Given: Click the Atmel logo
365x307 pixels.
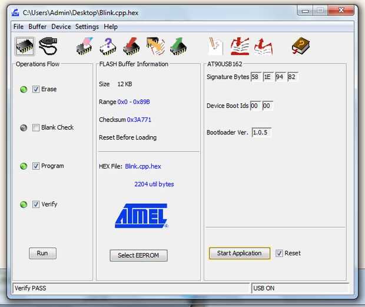Looking at the screenshot, I should 141,216.
